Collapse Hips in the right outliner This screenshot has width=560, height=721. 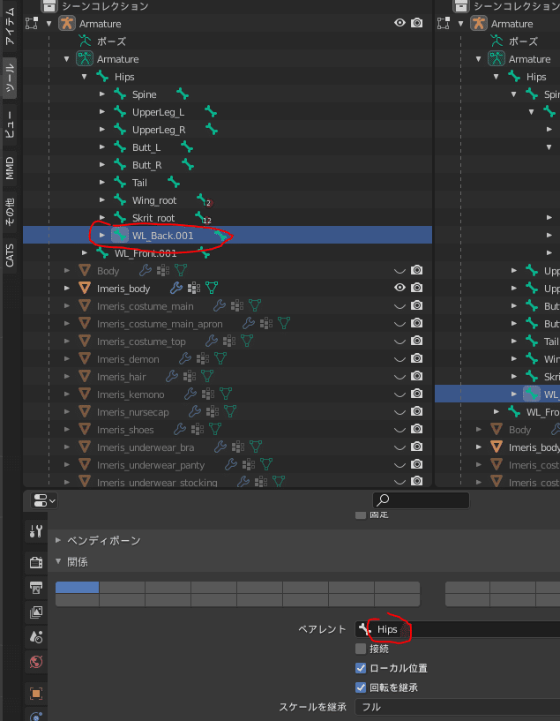coord(497,77)
